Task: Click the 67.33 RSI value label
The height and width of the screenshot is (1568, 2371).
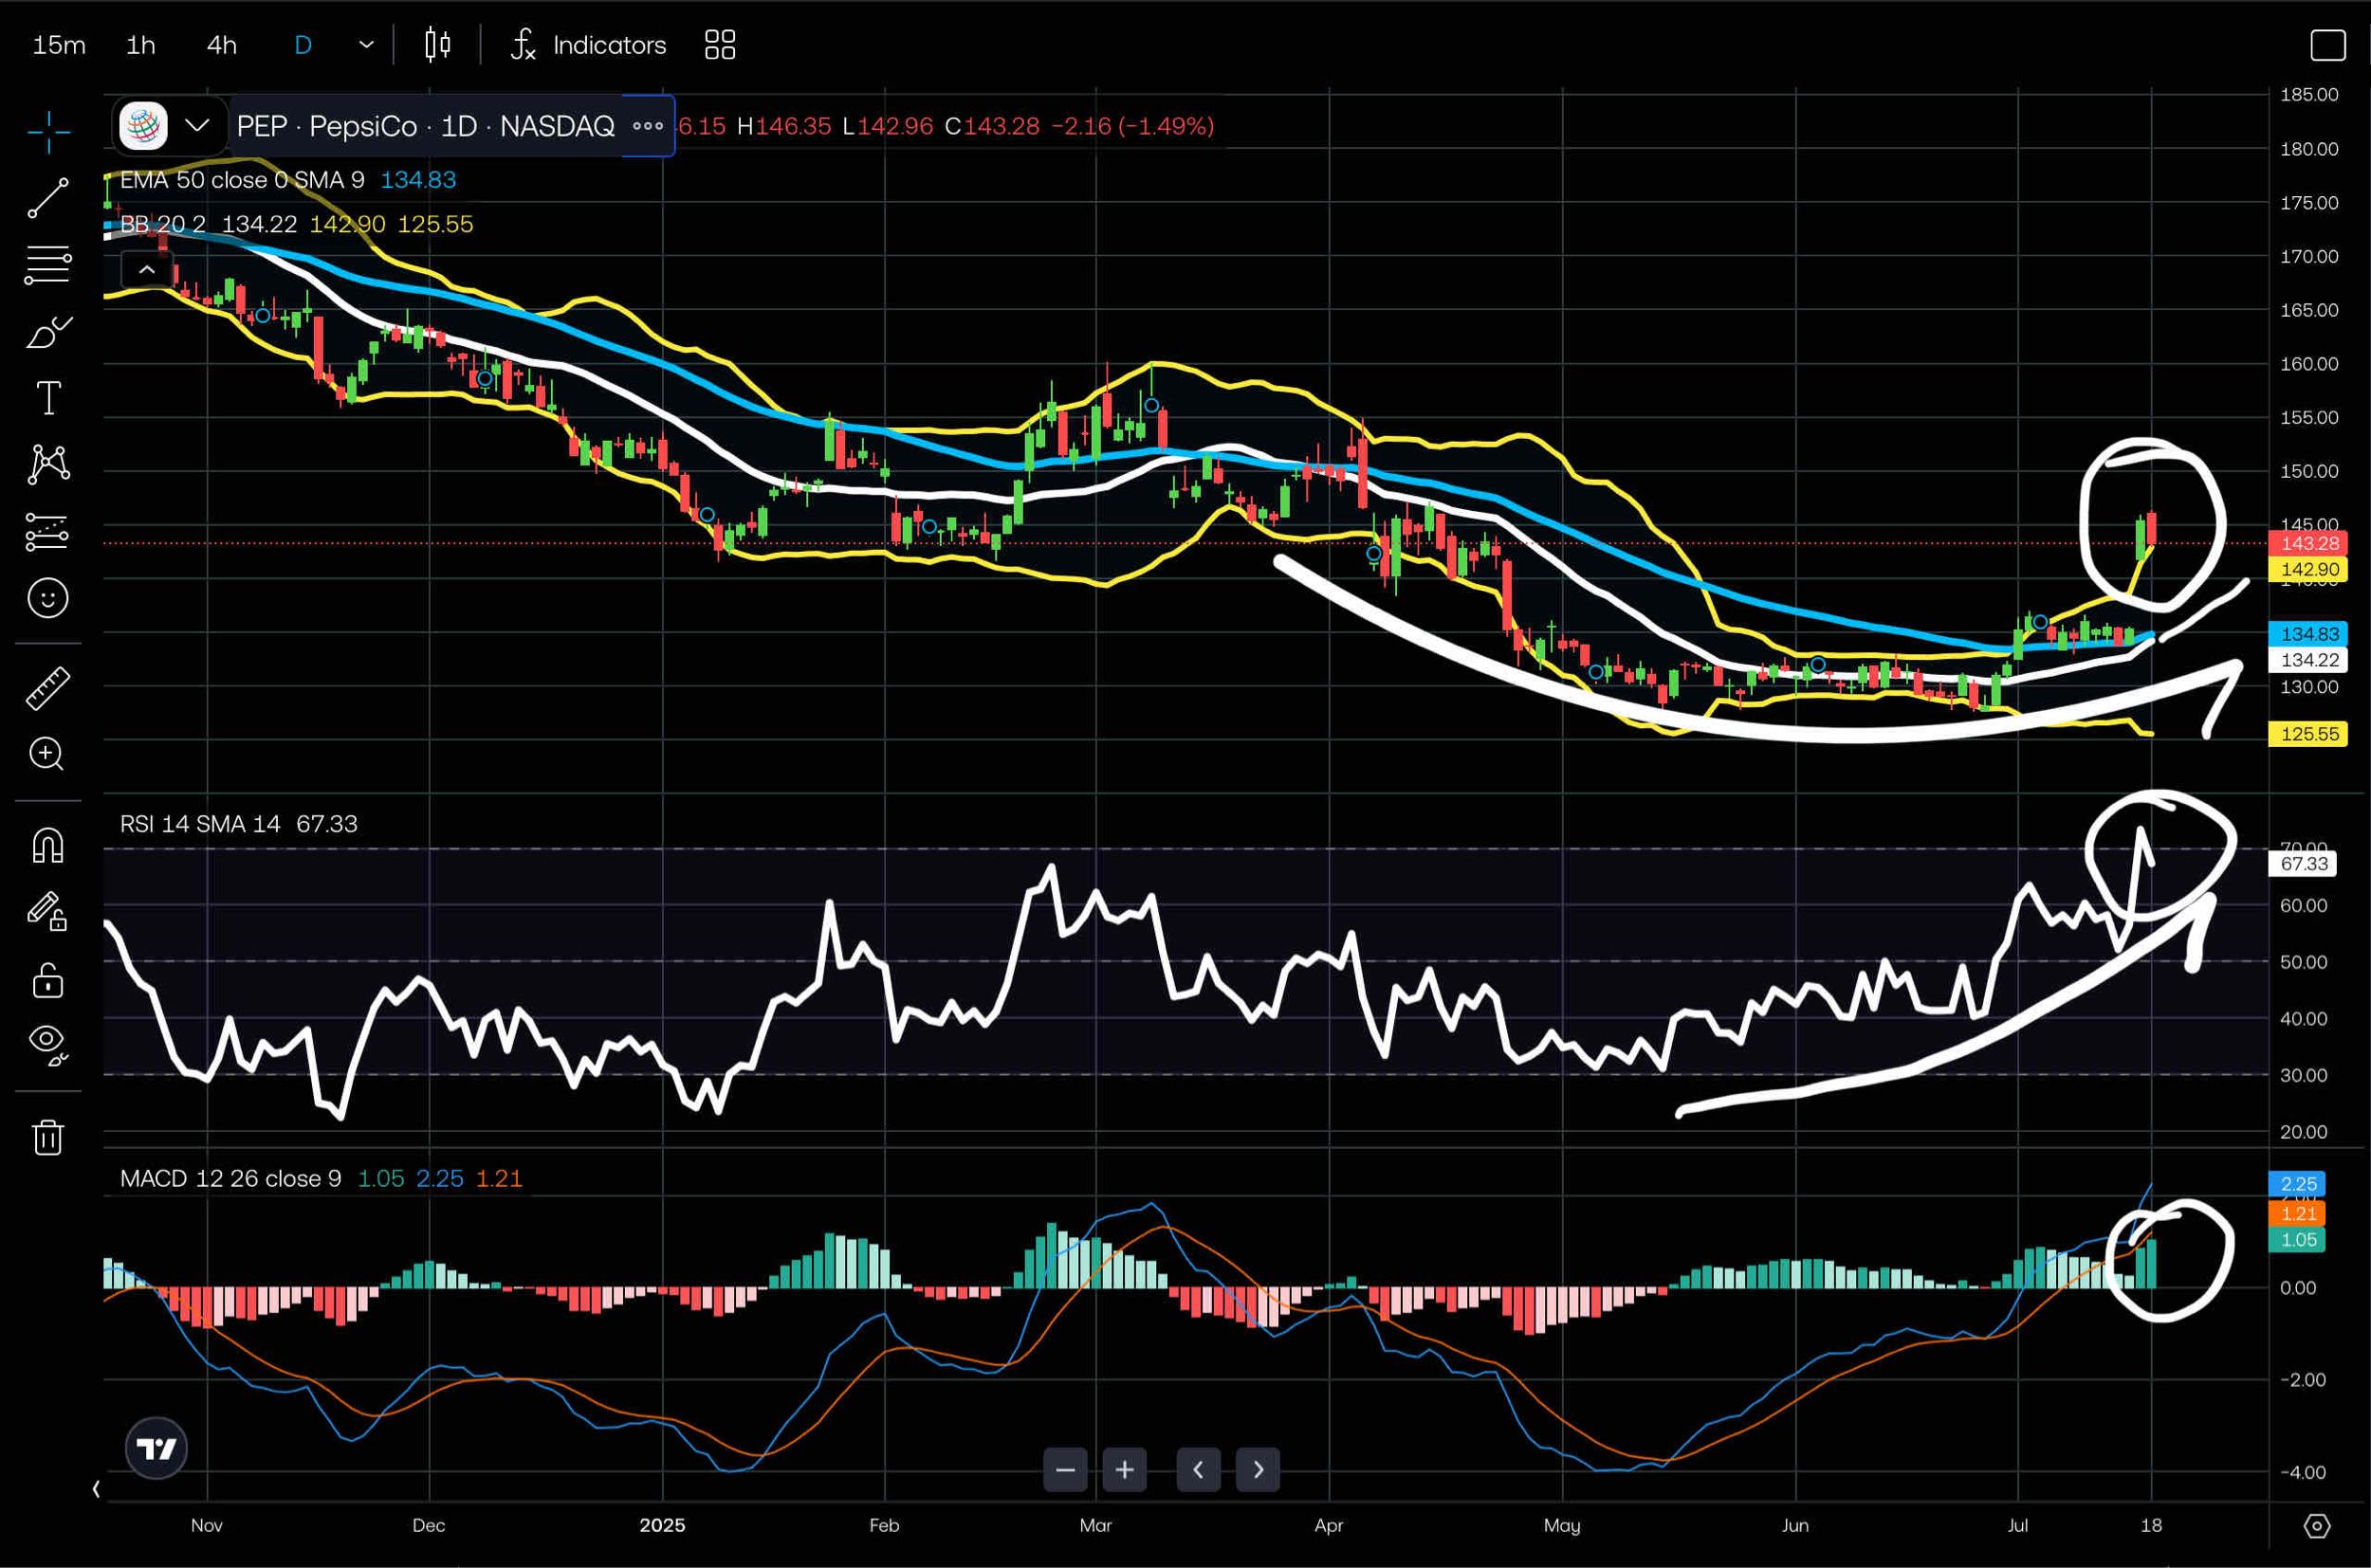Action: pos(2302,864)
